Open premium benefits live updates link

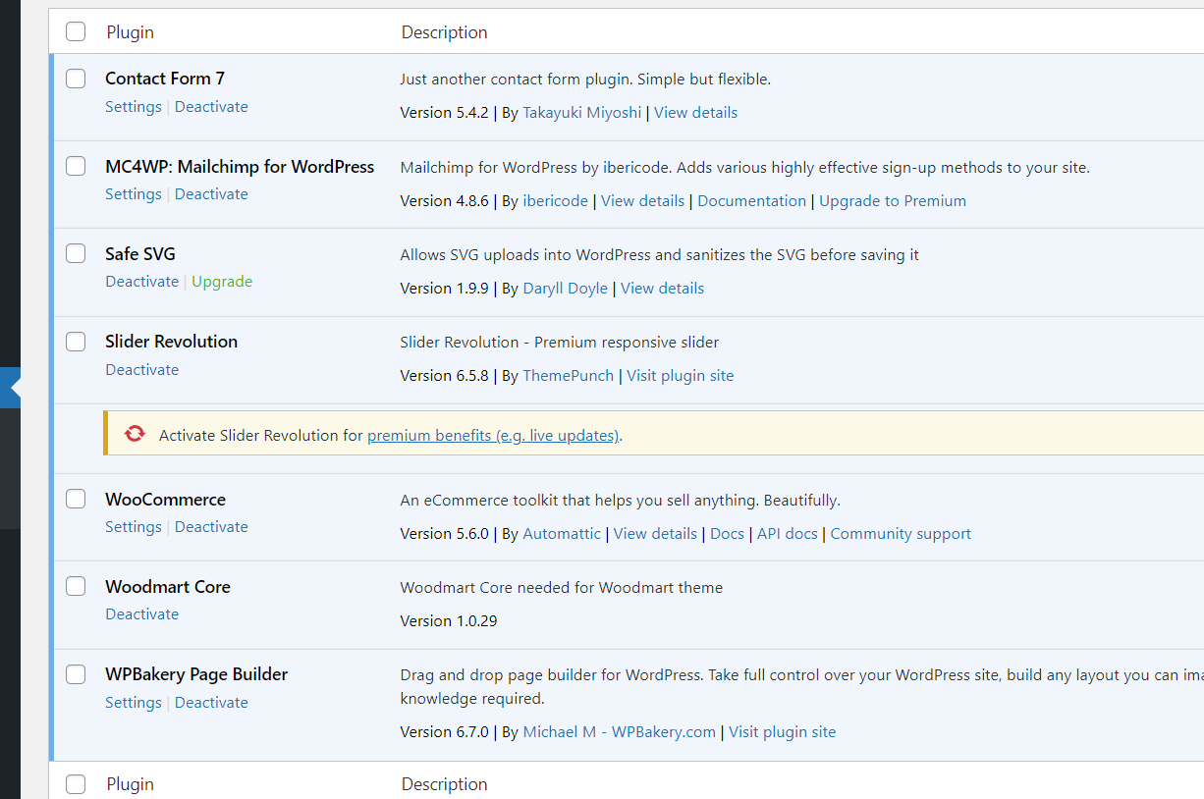pos(493,436)
